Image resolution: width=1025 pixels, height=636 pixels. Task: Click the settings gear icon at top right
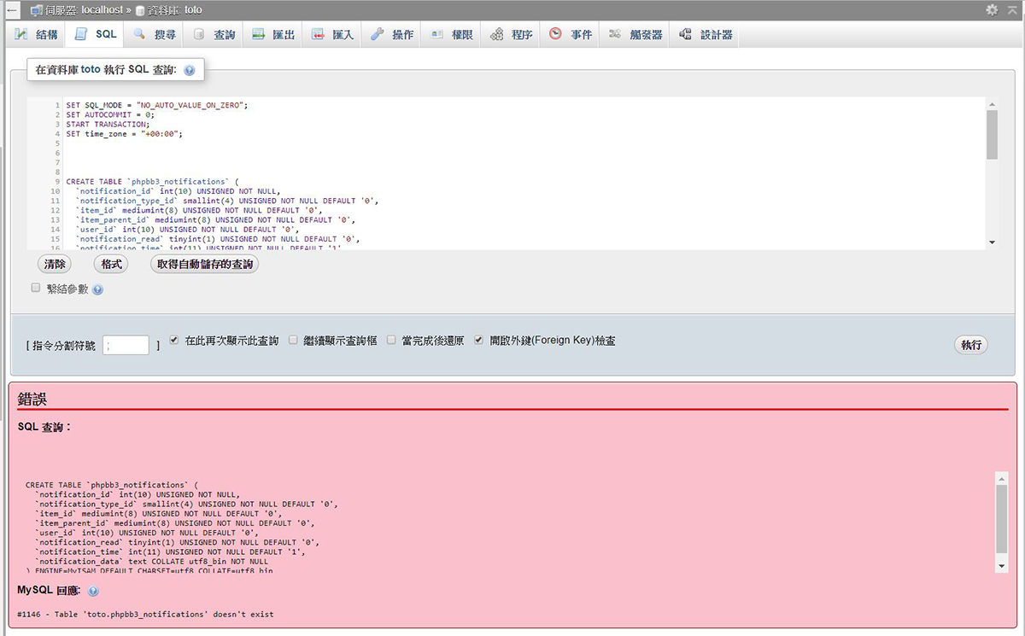click(992, 9)
